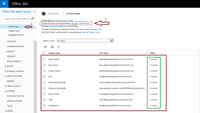Select Active Users in sidebar
200x113 pixels.
[14, 26]
